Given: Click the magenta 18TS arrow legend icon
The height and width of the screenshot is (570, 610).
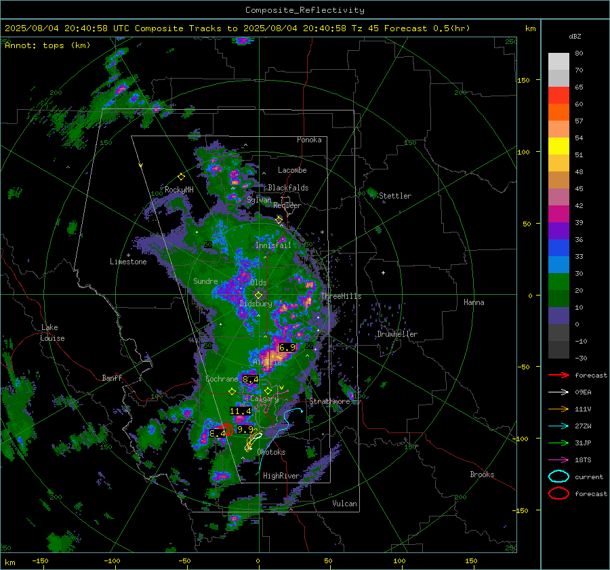Looking at the screenshot, I should (558, 460).
